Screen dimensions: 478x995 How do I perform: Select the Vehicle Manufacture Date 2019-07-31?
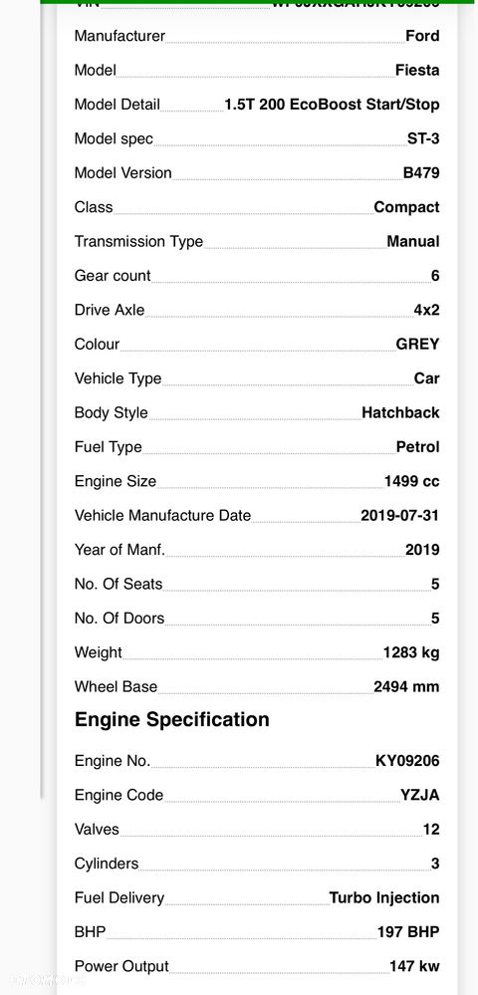coord(399,515)
